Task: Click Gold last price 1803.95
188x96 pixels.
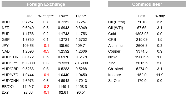Action: tap(142, 34)
